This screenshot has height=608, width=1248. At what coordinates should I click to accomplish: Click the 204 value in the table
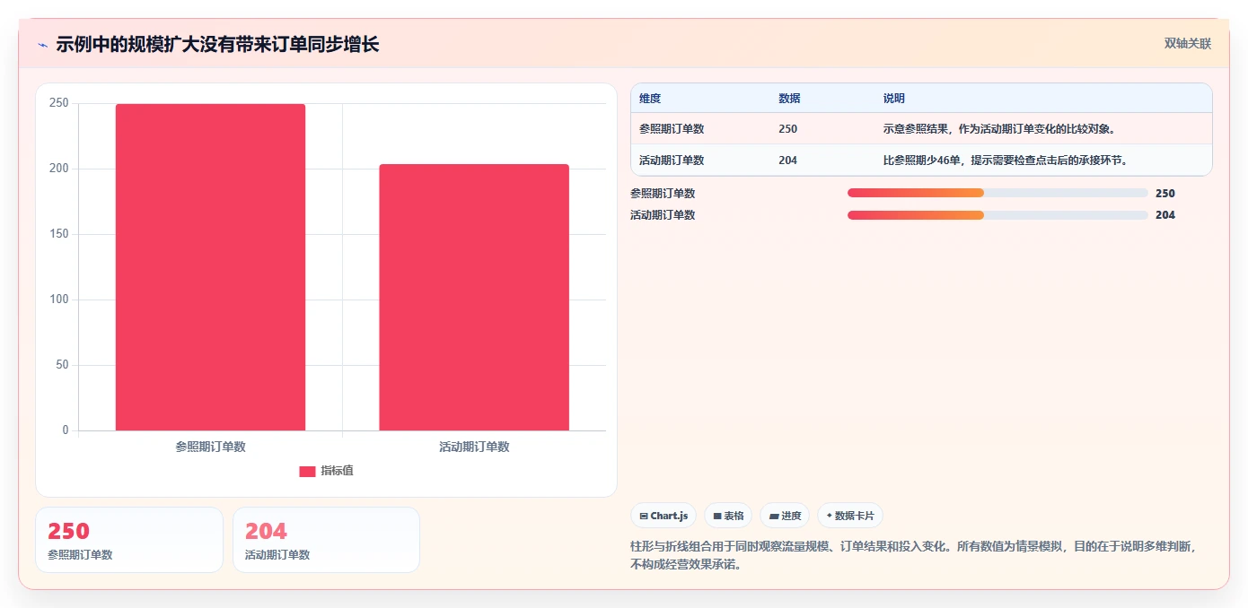[x=787, y=161]
